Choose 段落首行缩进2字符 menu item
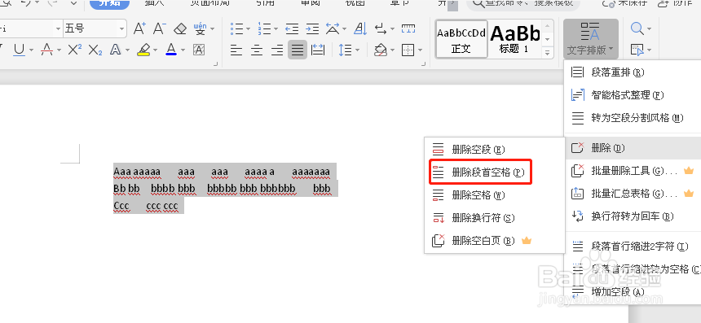Image resolution: width=701 pixels, height=323 pixels. tap(633, 246)
